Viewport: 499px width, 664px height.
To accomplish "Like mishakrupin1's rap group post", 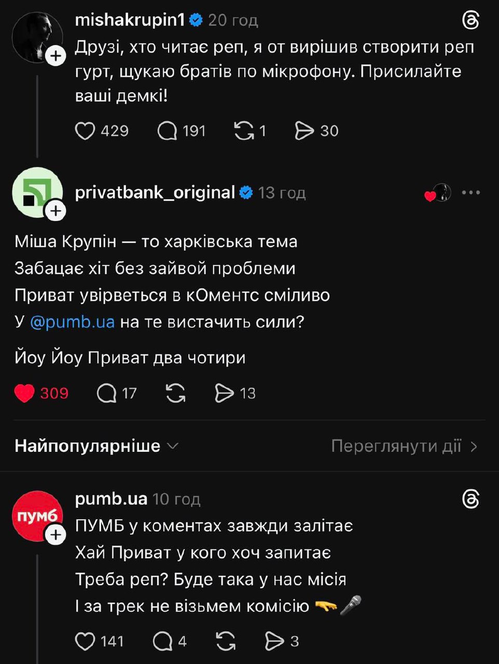I will pyautogui.click(x=86, y=131).
